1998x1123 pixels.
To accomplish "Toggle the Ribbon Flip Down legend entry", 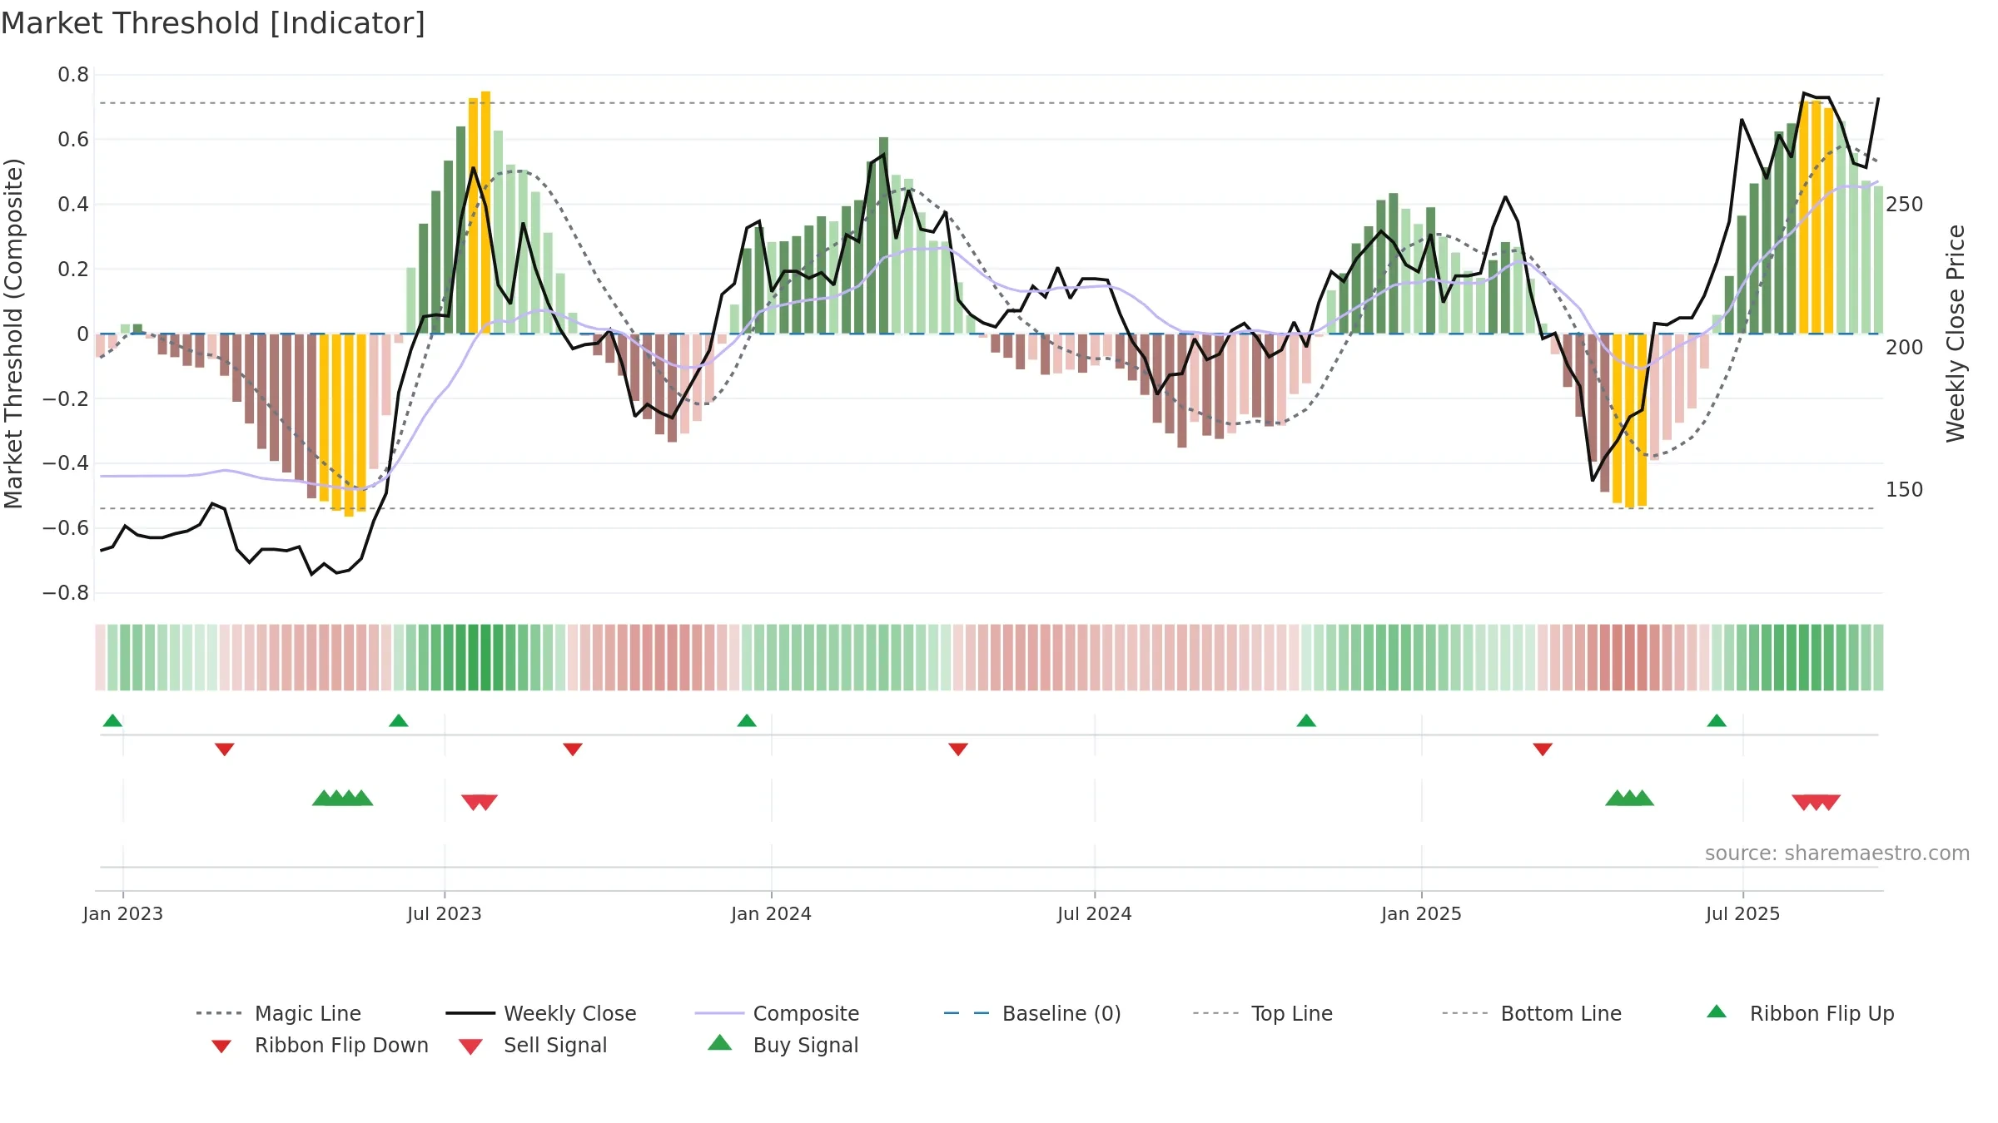I will coord(319,1045).
